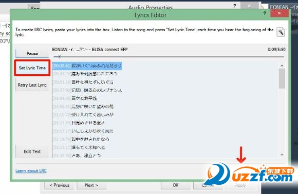Select the lyric line at 00:38.61

coord(87,66)
